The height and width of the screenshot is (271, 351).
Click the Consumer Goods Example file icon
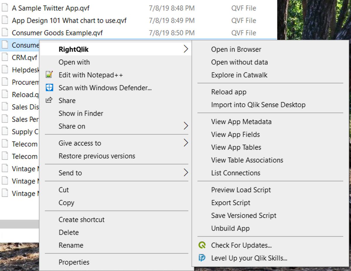(x=4, y=32)
